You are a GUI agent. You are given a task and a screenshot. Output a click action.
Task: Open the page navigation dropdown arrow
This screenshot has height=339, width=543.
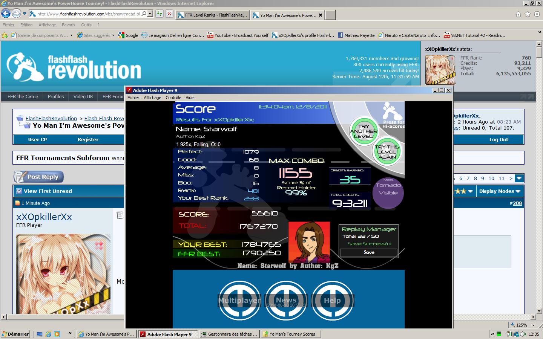(x=519, y=178)
